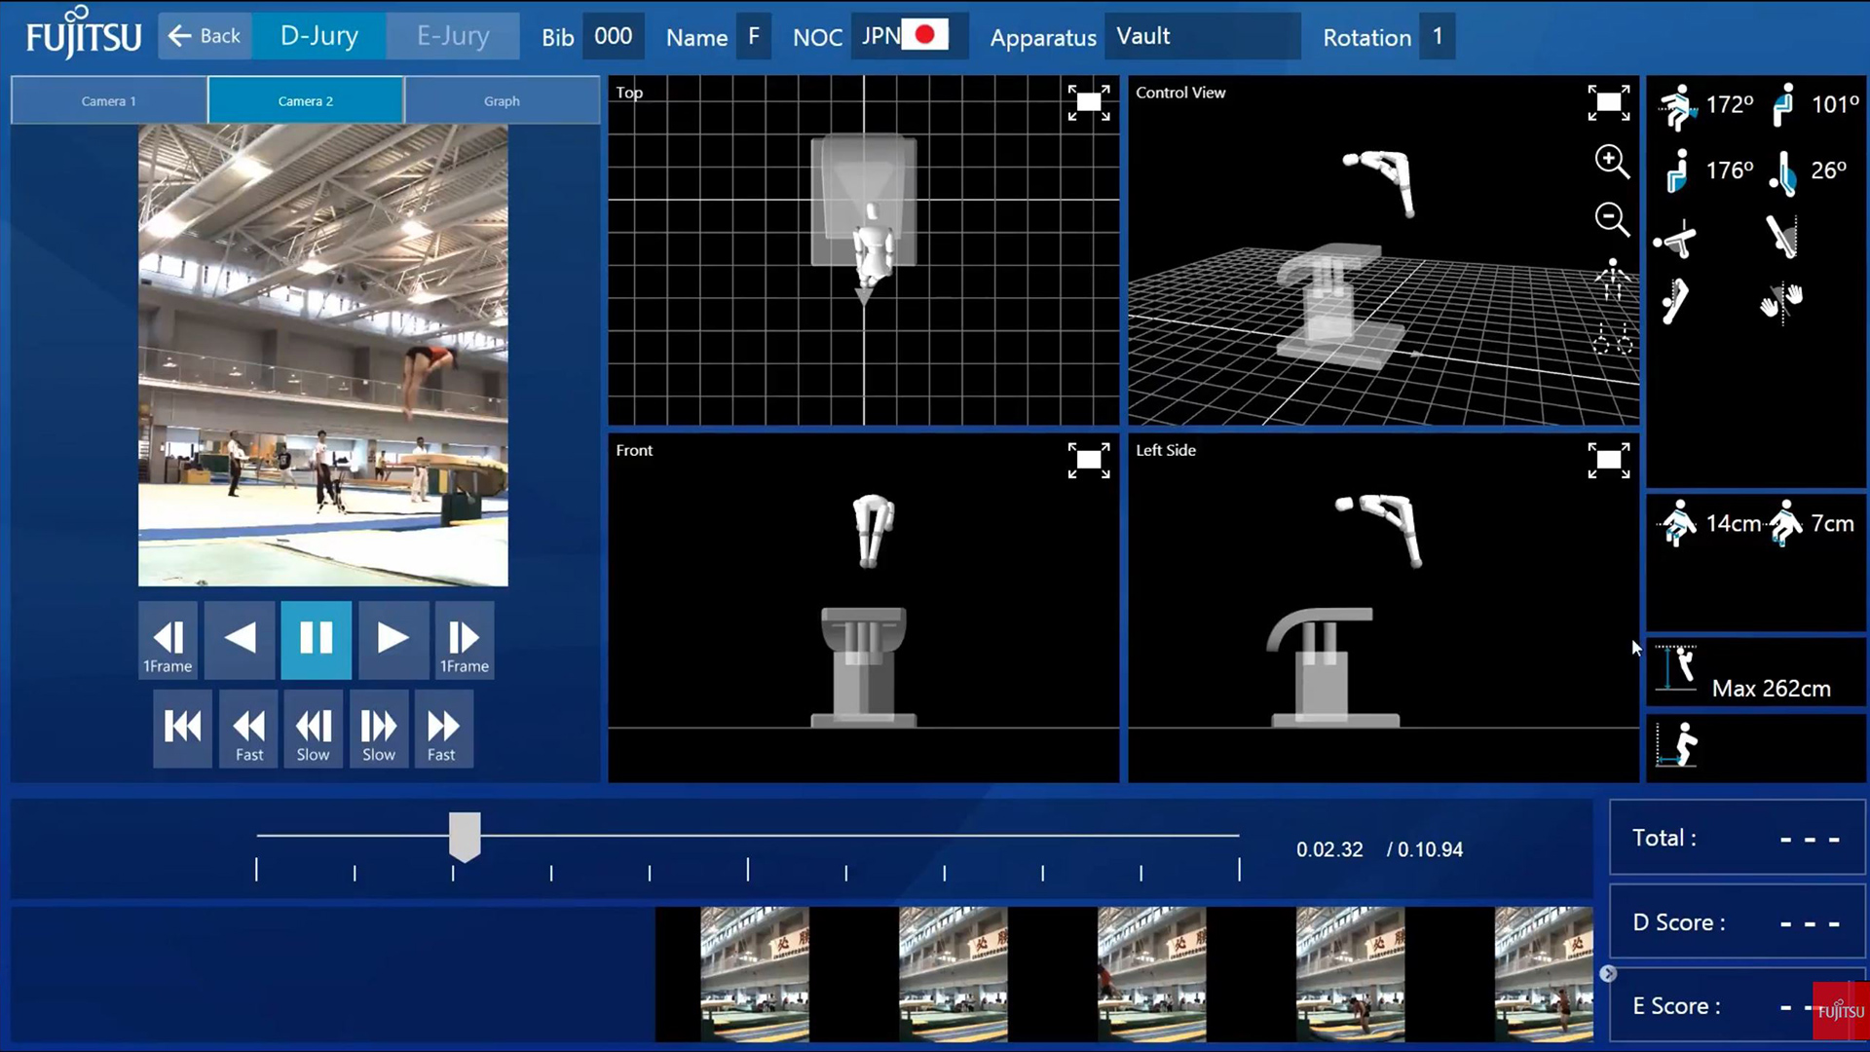1870x1052 pixels.
Task: Select the 172° body angle icon
Action: [x=1677, y=106]
